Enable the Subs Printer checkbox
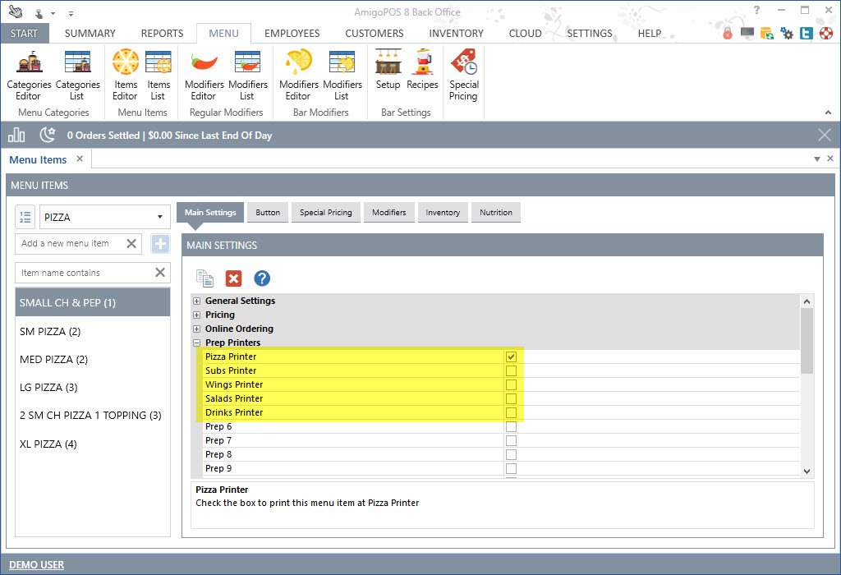The image size is (841, 575). point(511,370)
